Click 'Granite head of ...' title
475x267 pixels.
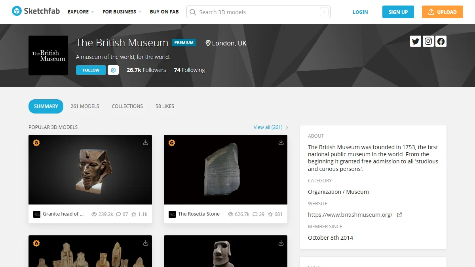pos(63,214)
